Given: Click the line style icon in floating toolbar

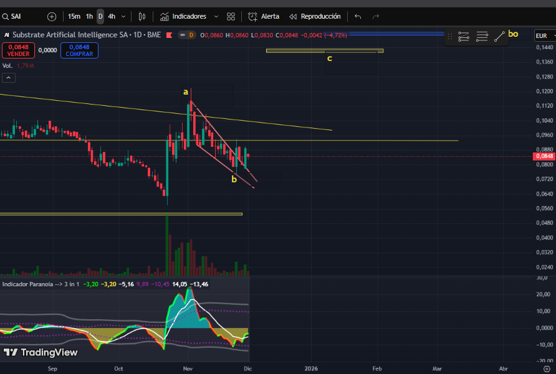Looking at the screenshot, I should point(481,37).
